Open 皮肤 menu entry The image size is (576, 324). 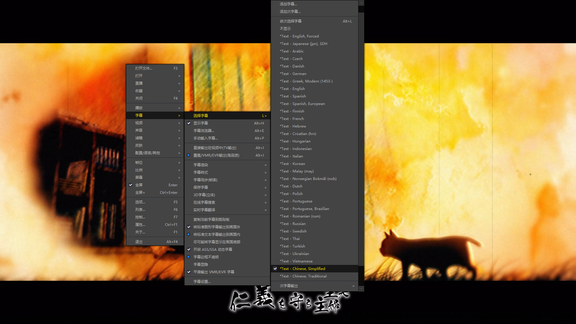click(155, 145)
